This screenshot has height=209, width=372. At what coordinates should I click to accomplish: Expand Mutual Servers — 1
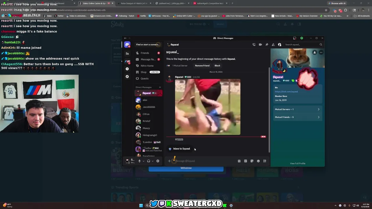pyautogui.click(x=297, y=109)
